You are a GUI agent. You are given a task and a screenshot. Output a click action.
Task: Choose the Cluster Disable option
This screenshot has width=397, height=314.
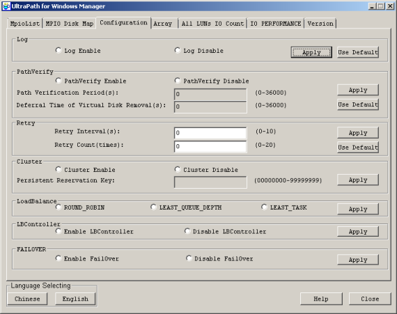[177, 169]
